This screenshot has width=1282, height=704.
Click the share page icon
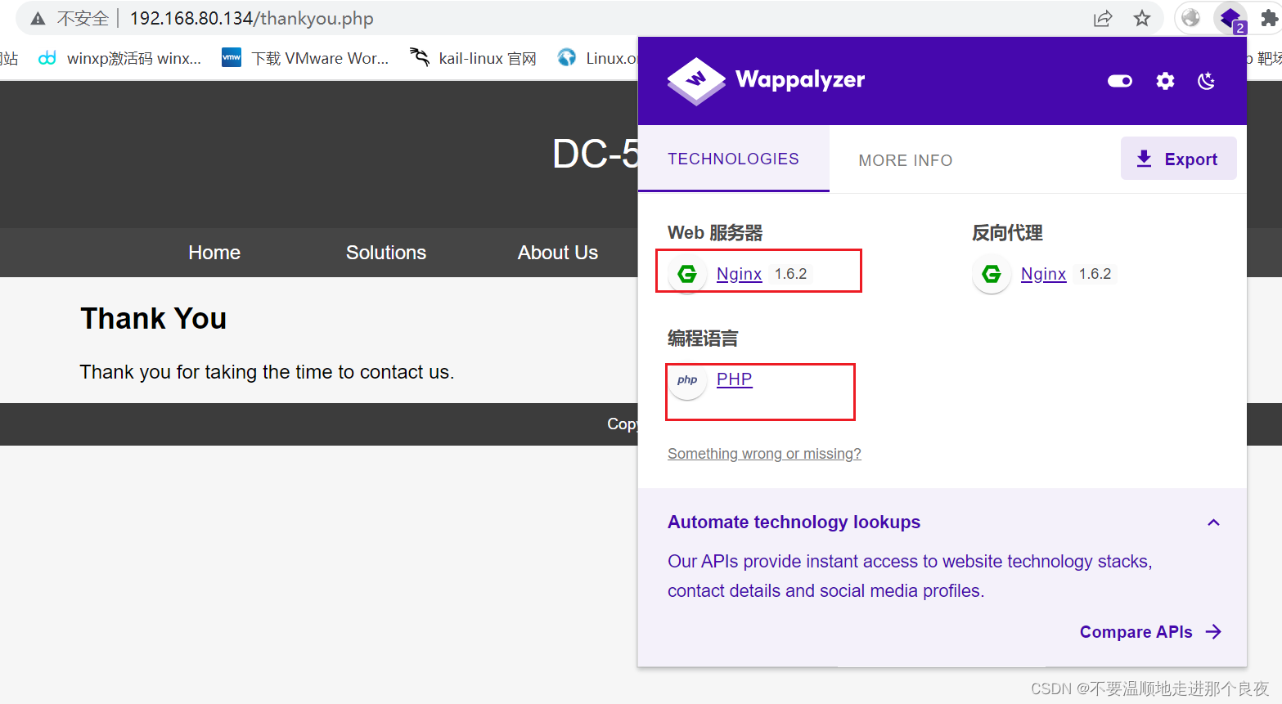pyautogui.click(x=1103, y=18)
